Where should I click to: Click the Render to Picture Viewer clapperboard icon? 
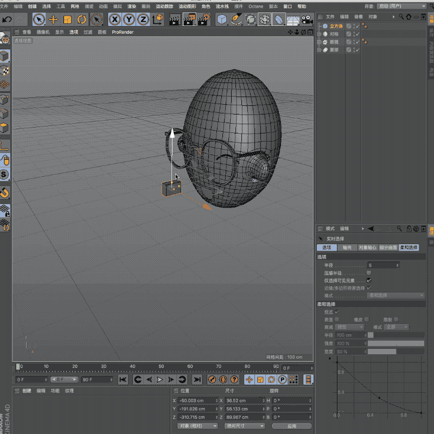(189, 20)
